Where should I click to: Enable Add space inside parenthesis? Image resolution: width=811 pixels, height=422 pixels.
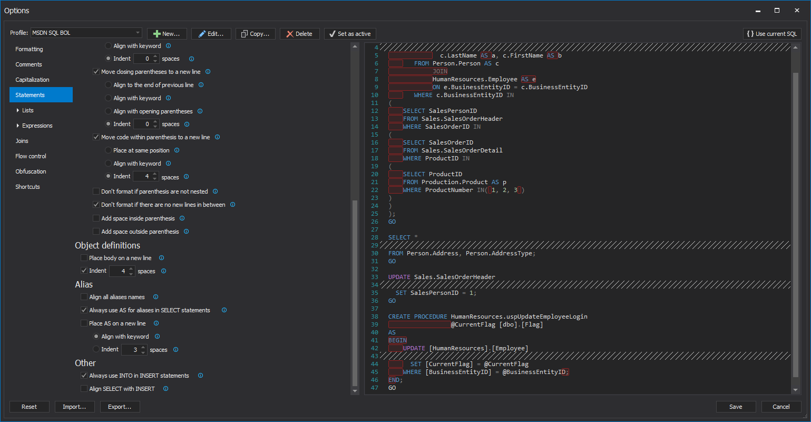(96, 218)
